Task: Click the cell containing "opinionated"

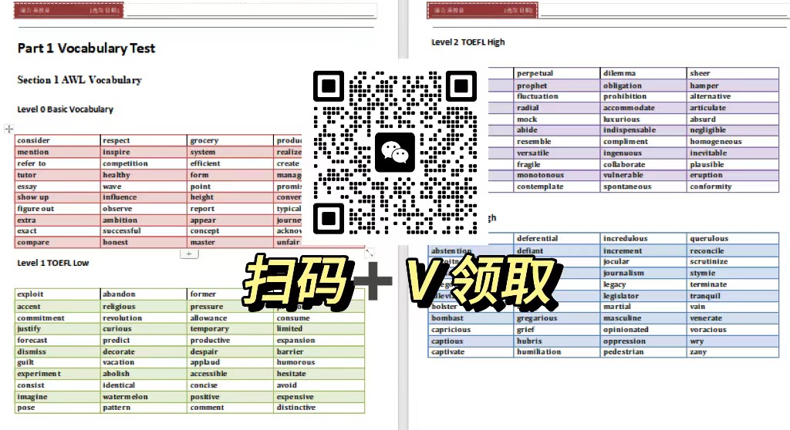Action: 643,330
